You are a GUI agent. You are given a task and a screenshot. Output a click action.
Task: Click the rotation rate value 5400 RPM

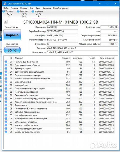point(109,35)
